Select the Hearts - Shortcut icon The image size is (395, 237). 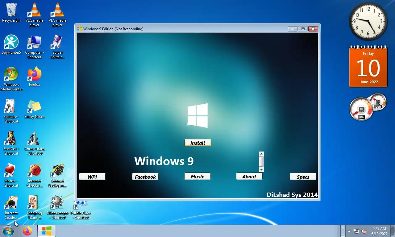pos(11,175)
